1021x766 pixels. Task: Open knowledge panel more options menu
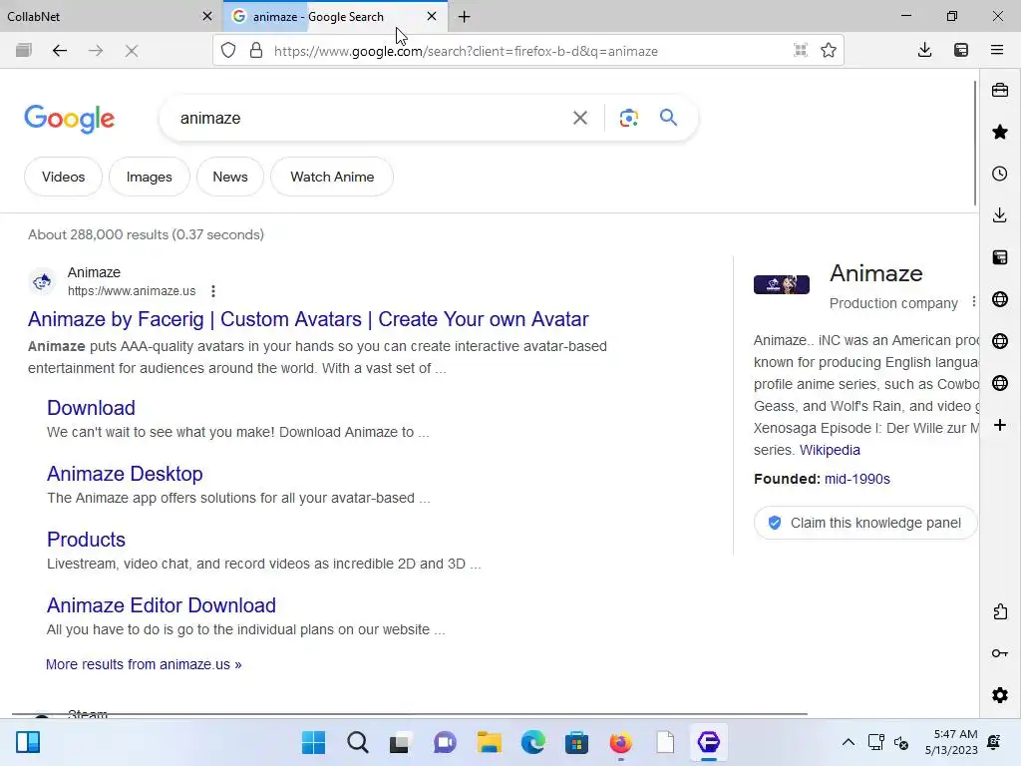pos(973,301)
